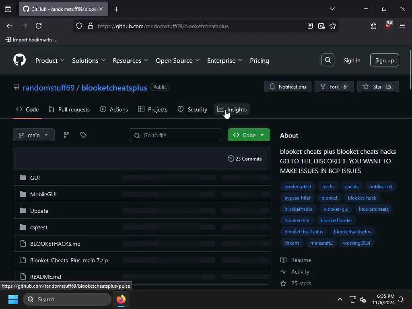Click the unblocked topic tag

coord(380,187)
